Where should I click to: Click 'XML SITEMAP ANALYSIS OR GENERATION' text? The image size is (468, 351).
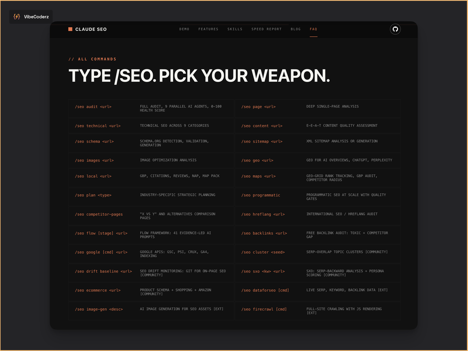(342, 141)
